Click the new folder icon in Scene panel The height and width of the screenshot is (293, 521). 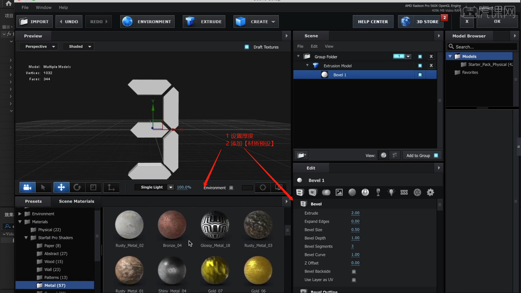tap(301, 155)
